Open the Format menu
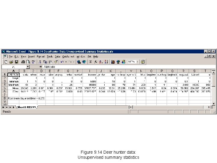Image resolution: width=217 pixels, height=163 pixels. click(41, 56)
